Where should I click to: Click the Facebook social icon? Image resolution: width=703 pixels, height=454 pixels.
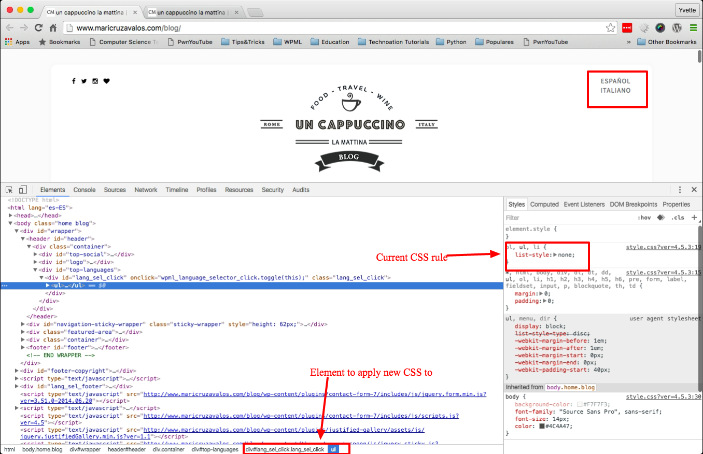(x=74, y=81)
